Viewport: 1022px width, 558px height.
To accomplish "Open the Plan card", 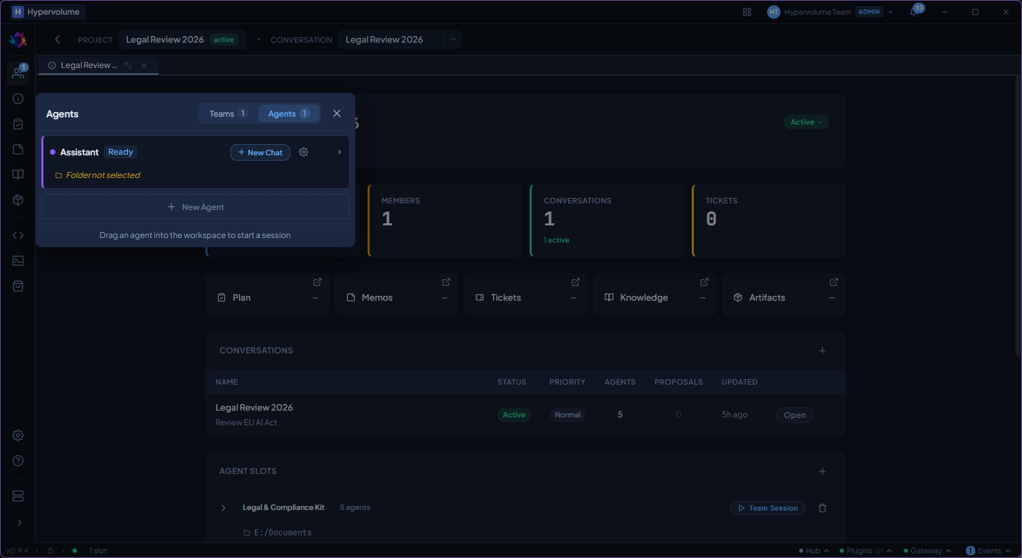I will click(268, 293).
